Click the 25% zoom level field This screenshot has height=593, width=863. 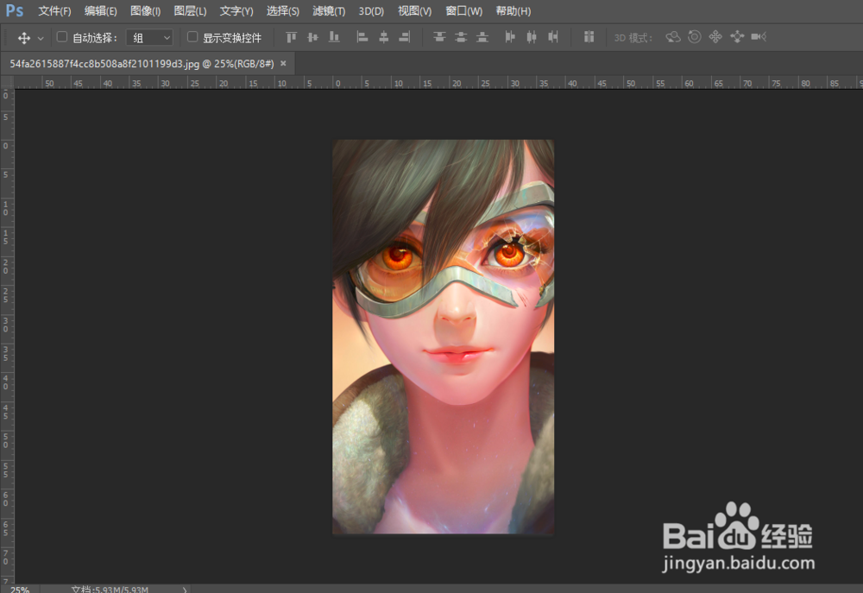tap(19, 590)
